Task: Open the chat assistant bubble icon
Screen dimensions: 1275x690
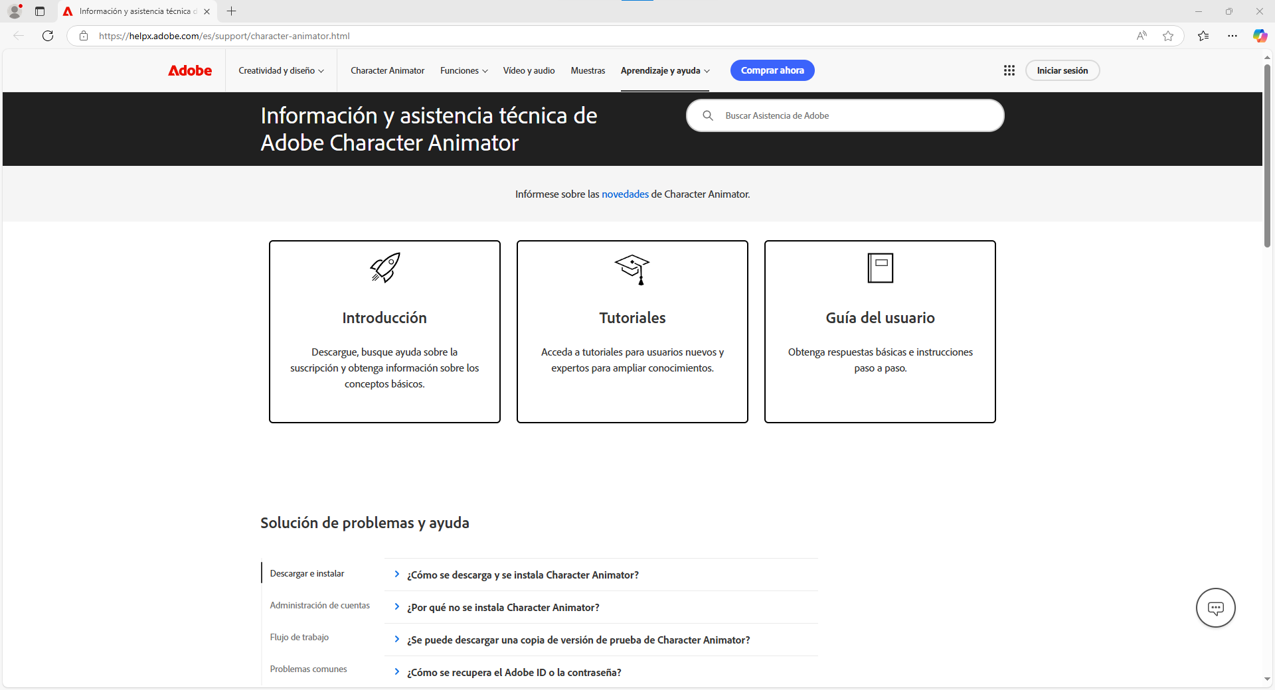Action: [1215, 608]
